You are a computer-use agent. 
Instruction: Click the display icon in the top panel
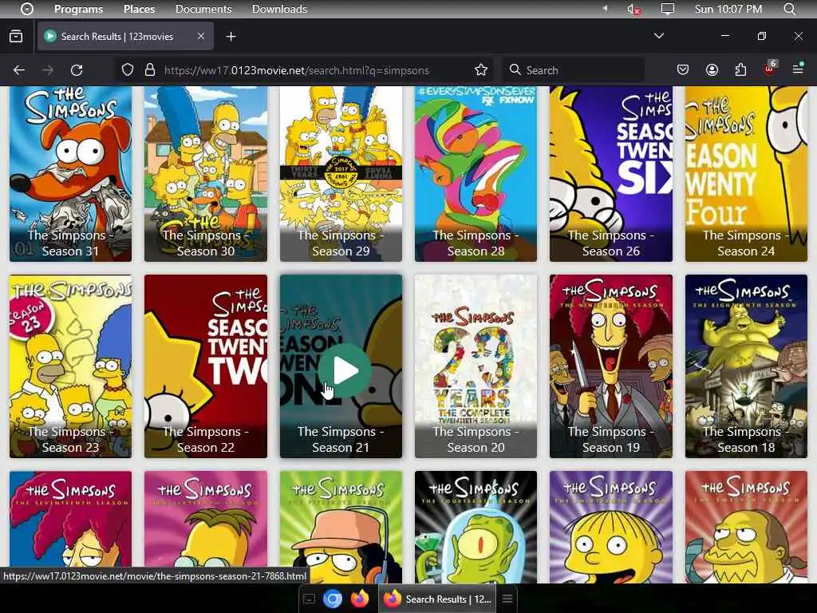(668, 9)
